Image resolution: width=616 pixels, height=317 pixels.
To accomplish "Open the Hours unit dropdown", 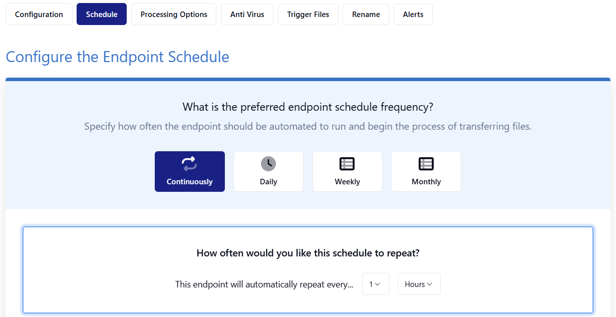I will (419, 284).
